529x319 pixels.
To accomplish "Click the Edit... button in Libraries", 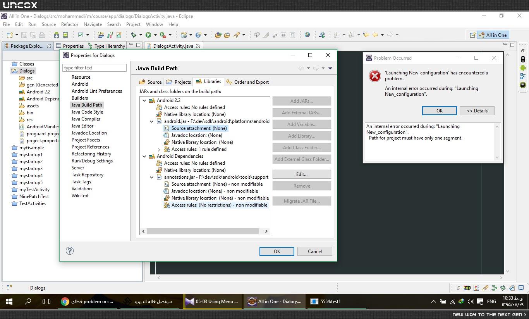I will coord(302,174).
